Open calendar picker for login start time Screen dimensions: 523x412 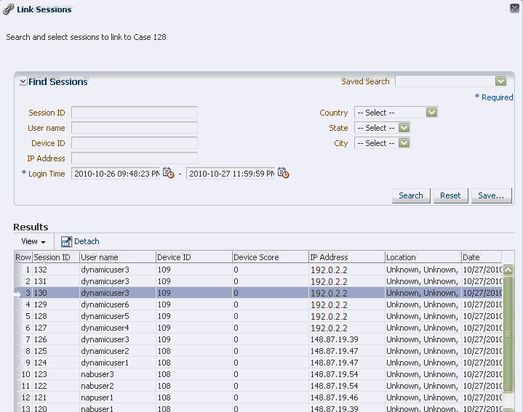pos(169,173)
